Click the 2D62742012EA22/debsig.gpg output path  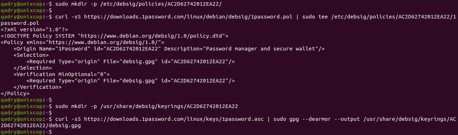[41, 125]
